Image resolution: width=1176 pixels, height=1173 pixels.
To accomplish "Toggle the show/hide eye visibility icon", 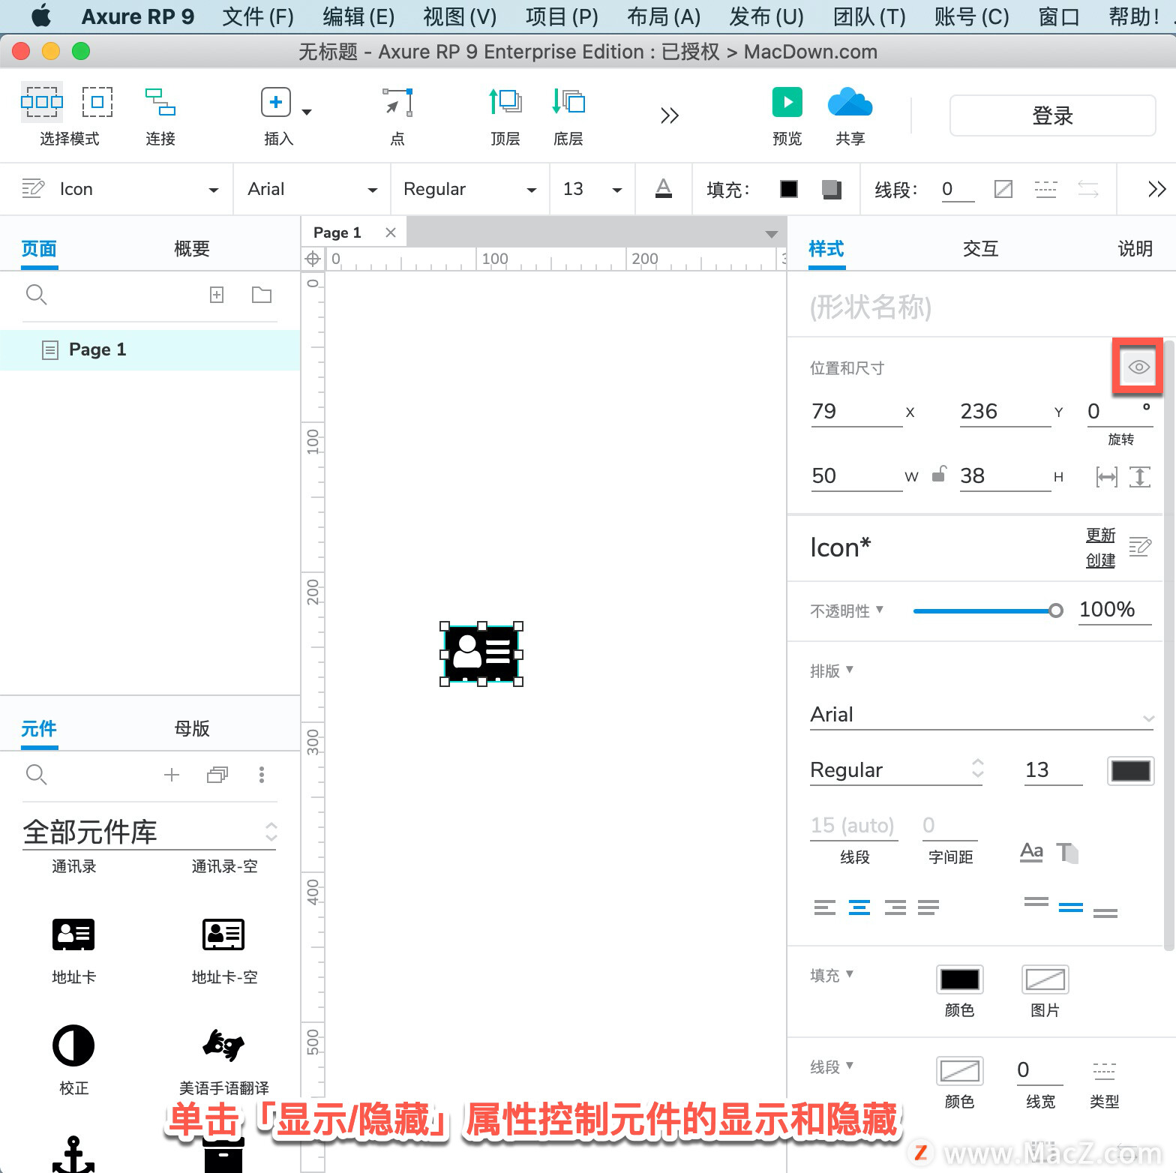I will (1138, 367).
